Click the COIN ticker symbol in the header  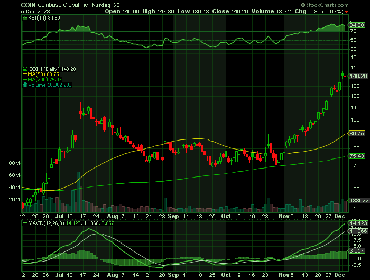coord(29,5)
